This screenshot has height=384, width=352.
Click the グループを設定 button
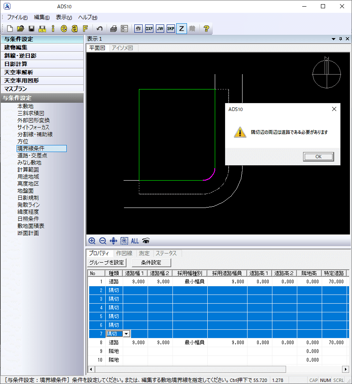[x=107, y=263]
